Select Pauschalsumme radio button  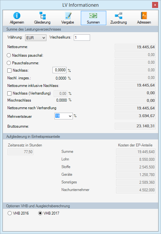(9, 63)
